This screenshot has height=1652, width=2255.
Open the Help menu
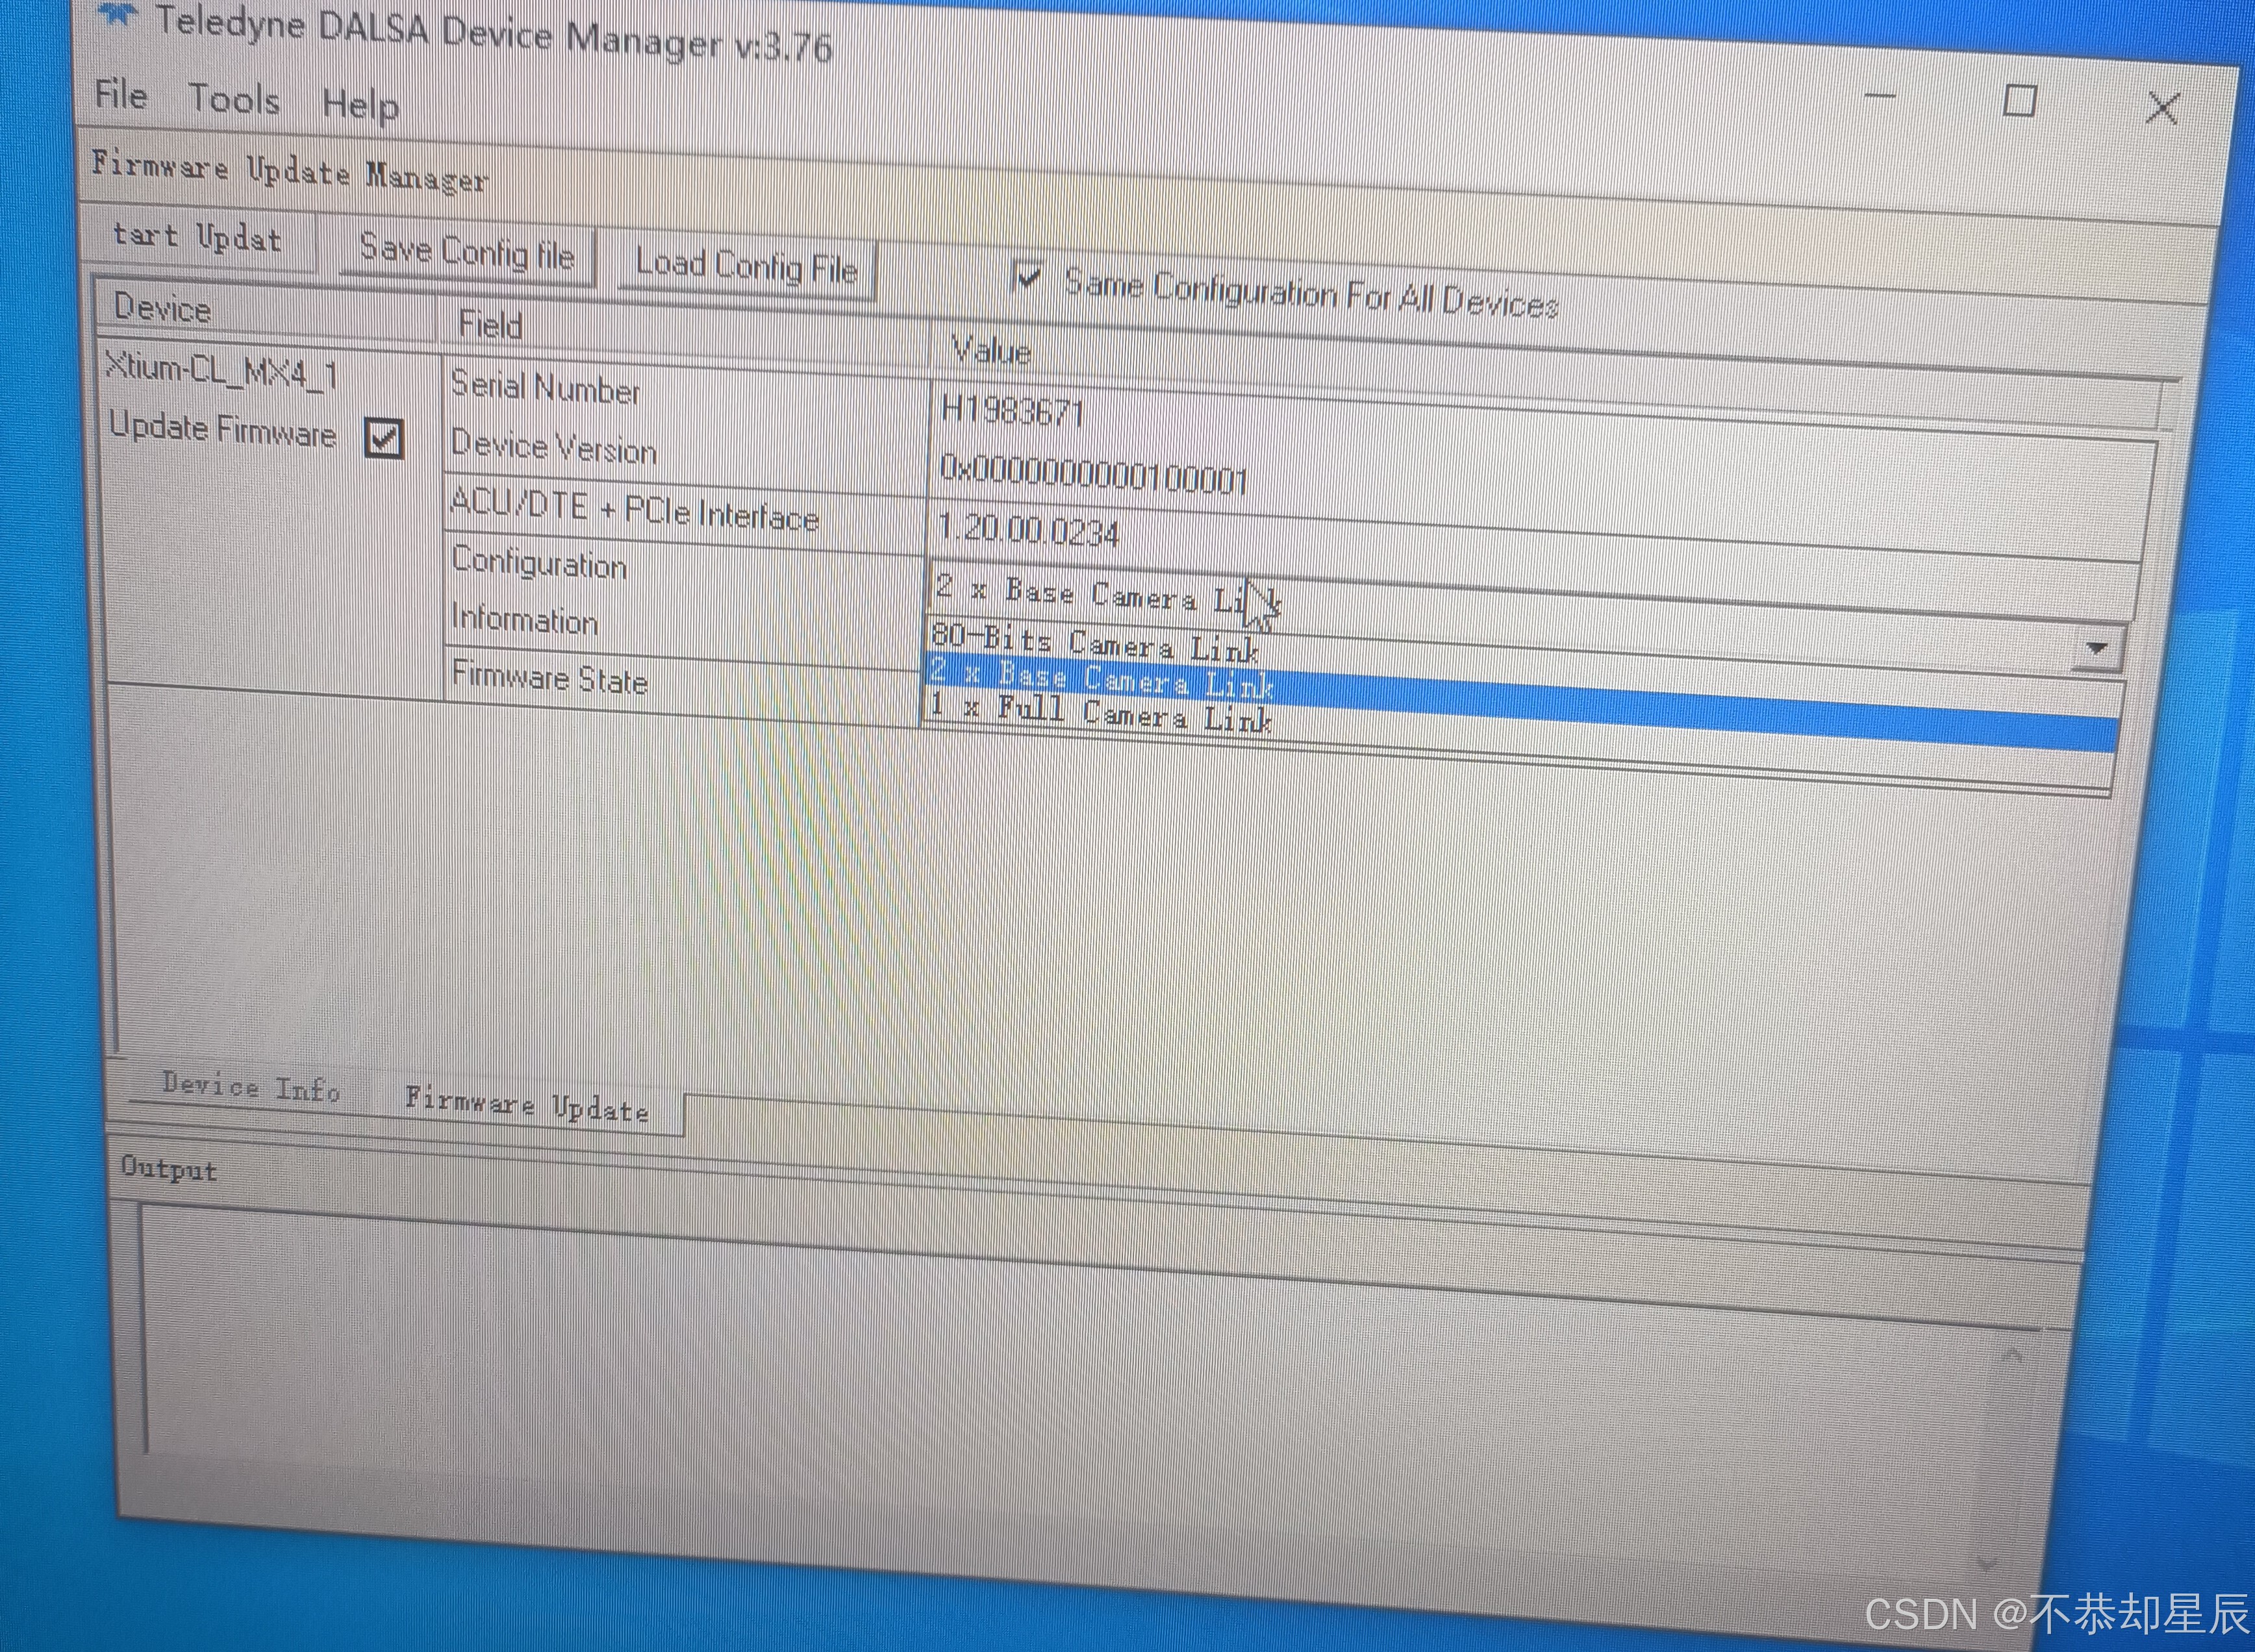coord(360,104)
